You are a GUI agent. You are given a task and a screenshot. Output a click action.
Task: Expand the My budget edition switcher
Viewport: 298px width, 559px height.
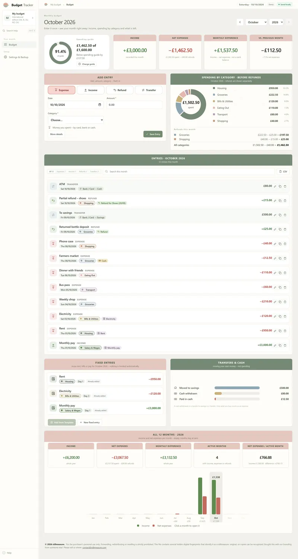[19, 18]
